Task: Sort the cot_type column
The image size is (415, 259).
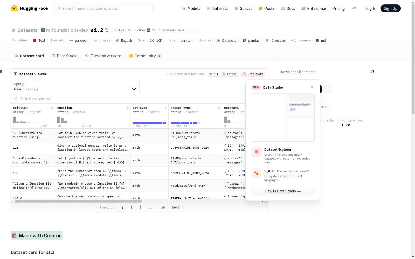Action: tap(165, 108)
